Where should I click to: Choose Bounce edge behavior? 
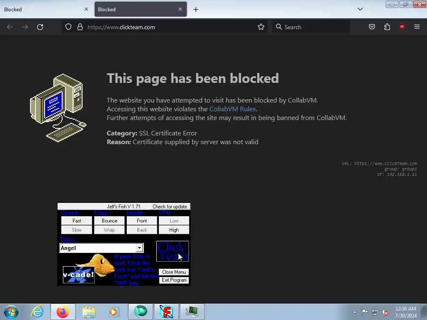tap(110, 221)
